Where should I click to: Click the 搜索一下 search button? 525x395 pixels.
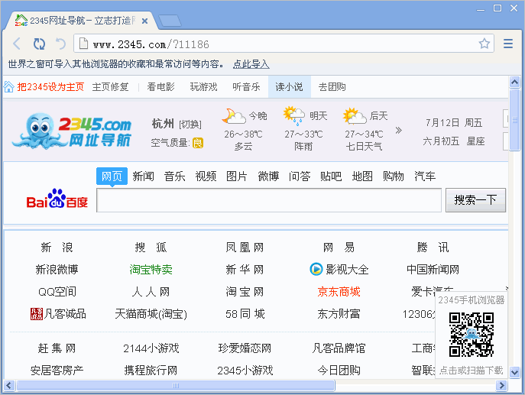(475, 200)
